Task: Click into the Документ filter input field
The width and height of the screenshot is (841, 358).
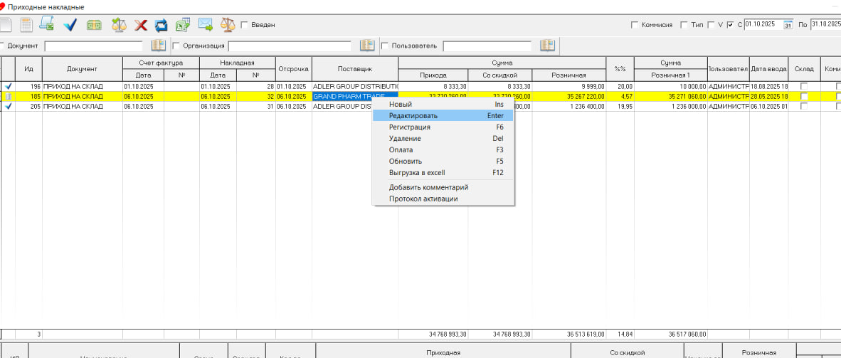Action: [x=93, y=46]
